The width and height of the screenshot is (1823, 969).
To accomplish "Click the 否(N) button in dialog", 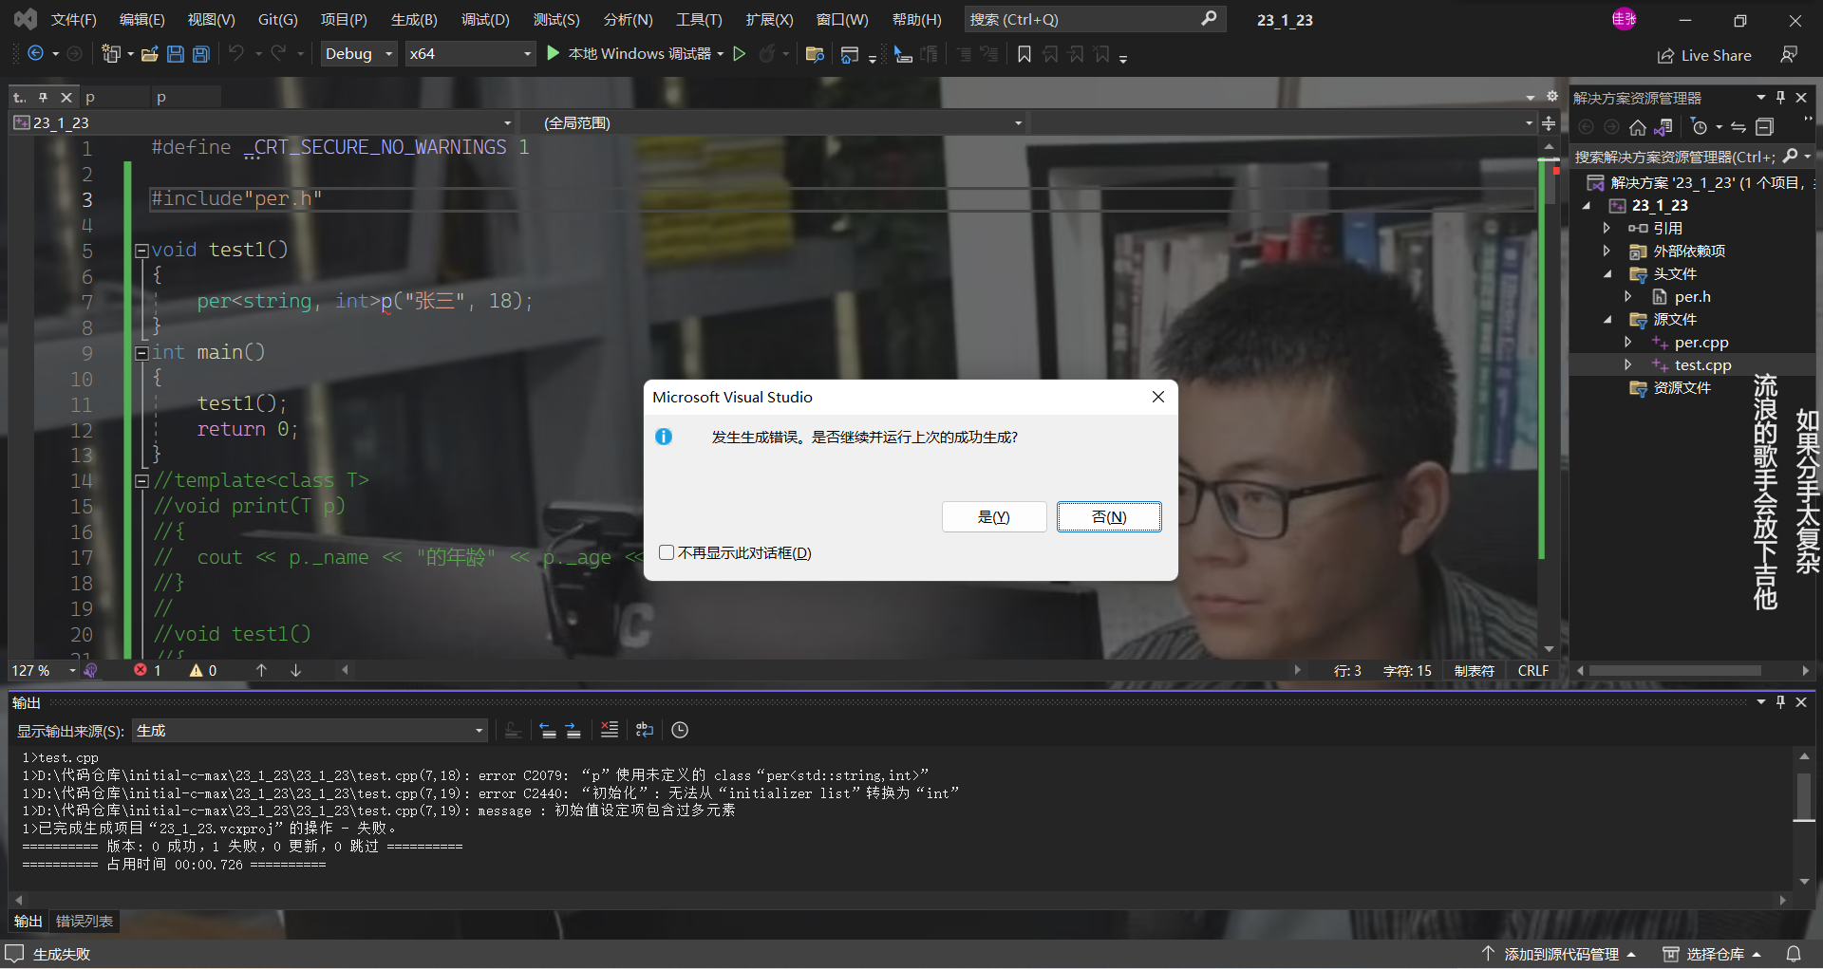I will pyautogui.click(x=1109, y=516).
